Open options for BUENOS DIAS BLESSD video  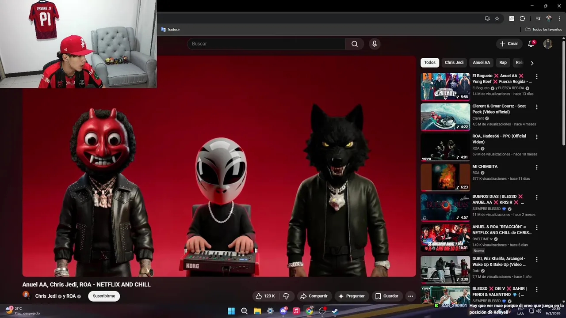point(537,197)
